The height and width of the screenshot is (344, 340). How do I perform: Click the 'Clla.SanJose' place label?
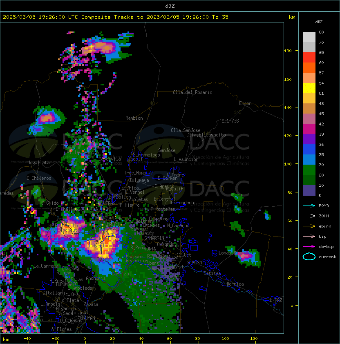coord(186,130)
